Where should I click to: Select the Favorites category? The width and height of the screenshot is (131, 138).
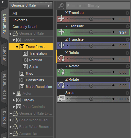31,20
